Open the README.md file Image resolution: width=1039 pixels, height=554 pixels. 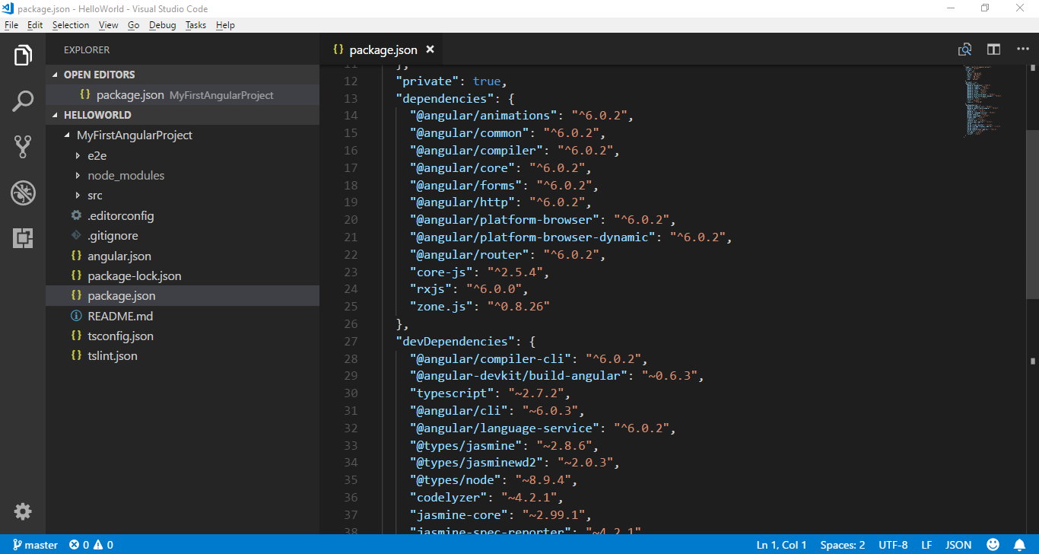point(183,316)
